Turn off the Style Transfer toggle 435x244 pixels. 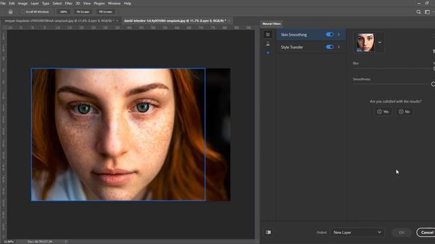point(330,47)
